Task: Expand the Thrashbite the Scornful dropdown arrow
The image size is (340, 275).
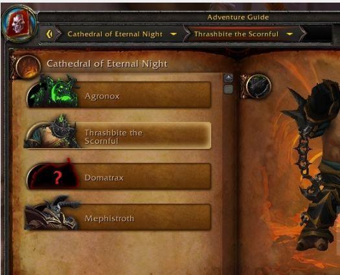Action: pos(289,34)
